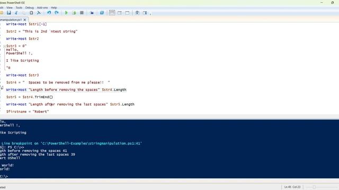Select the stringmanipulation.ps1 script tab
This screenshot has width=339, height=190.
click(x=11, y=20)
